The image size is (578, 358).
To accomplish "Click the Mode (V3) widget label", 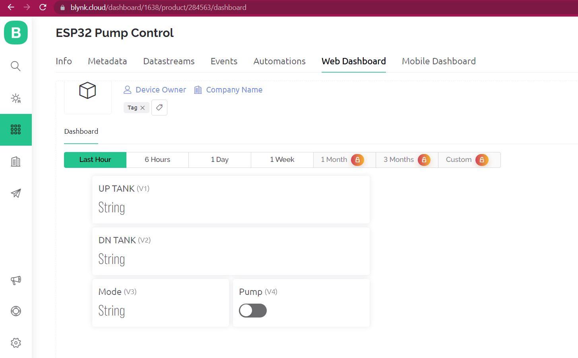I will pyautogui.click(x=117, y=292).
